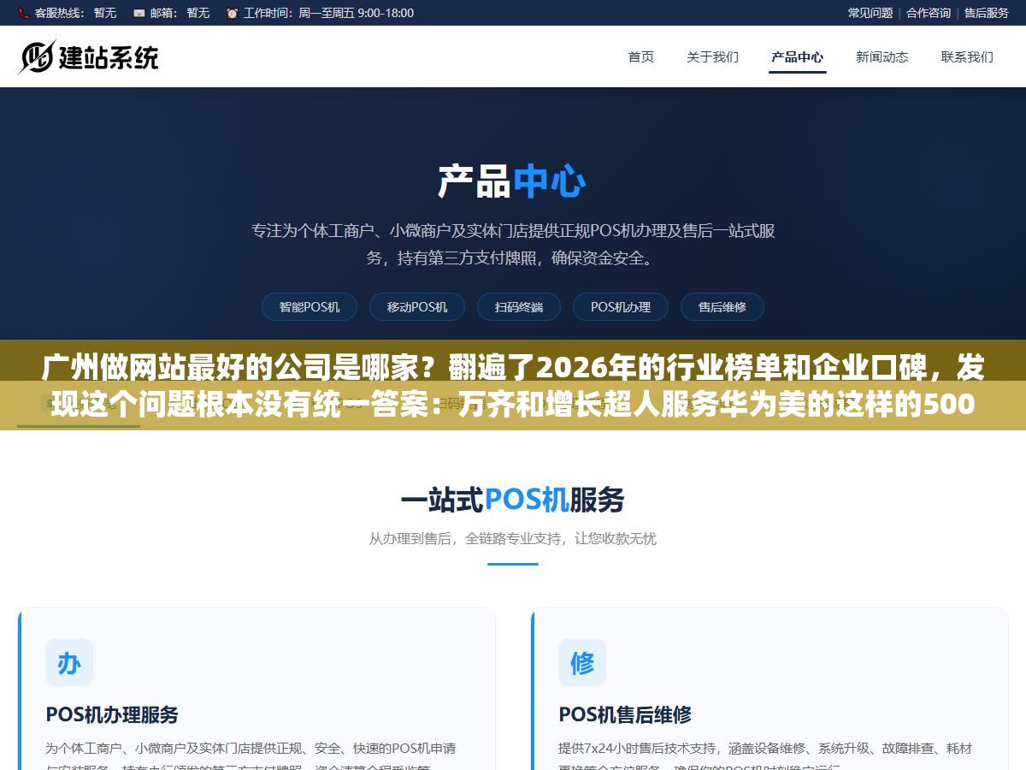
Task: Click the hero description 专注为个体工商户 text
Action: pos(513,244)
